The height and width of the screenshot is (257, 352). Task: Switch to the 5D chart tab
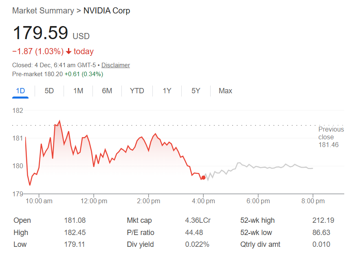[x=49, y=91]
